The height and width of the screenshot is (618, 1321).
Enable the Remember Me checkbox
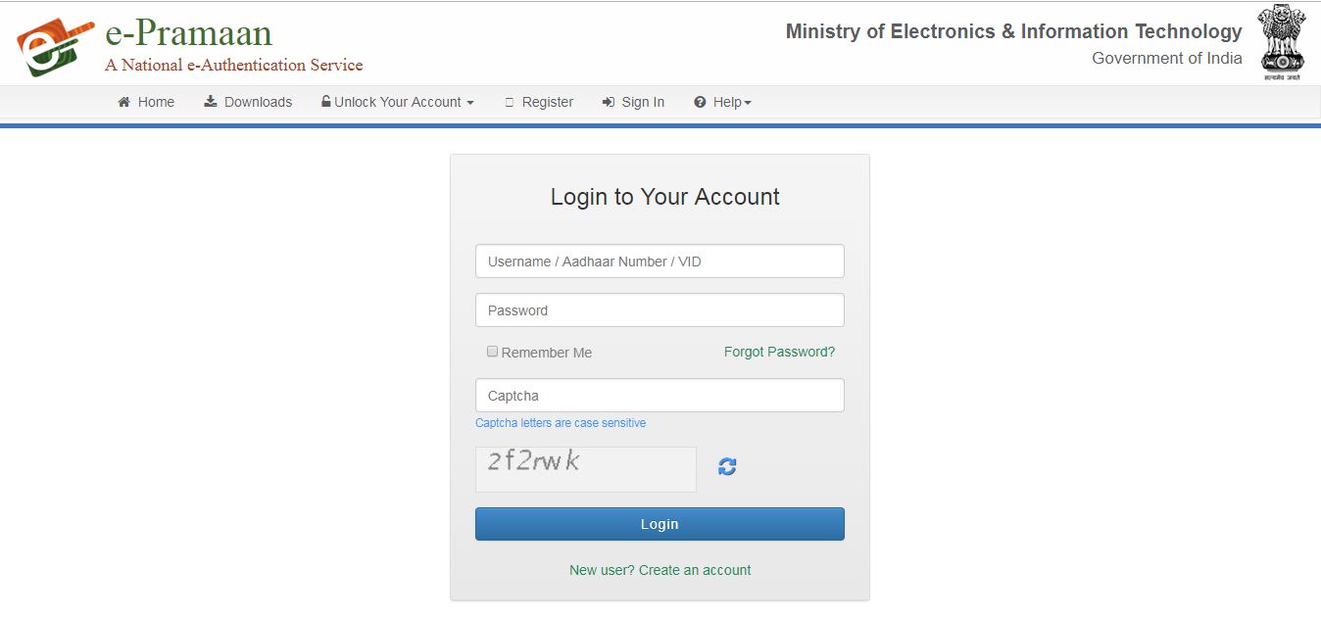tap(493, 352)
